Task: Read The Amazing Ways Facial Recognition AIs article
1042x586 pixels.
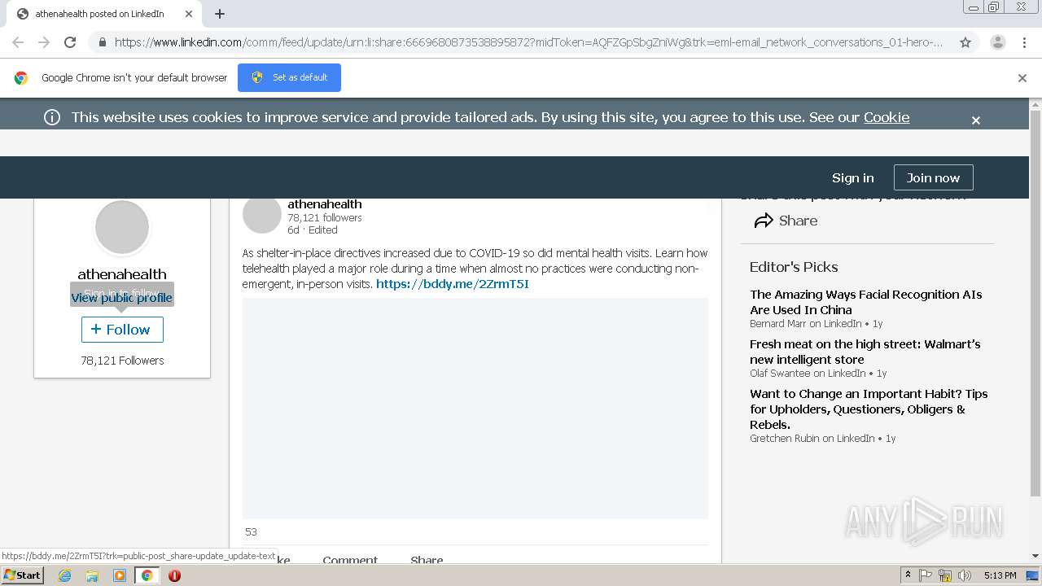Action: coord(865,302)
